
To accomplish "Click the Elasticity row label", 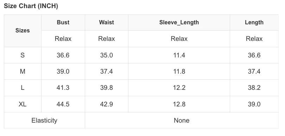I will point(44,120).
